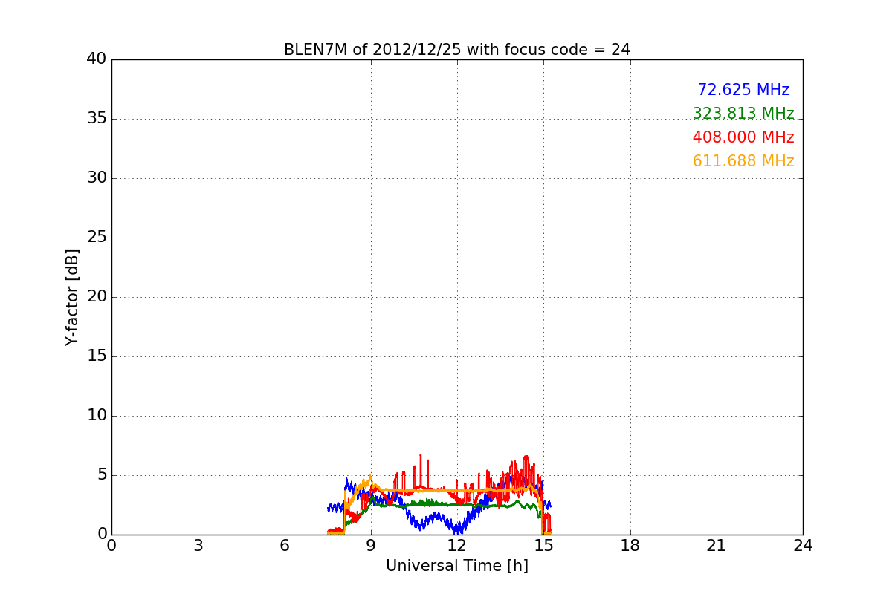Click the x-axis tick label 3
Screen dimensions: 892x594
click(198, 546)
